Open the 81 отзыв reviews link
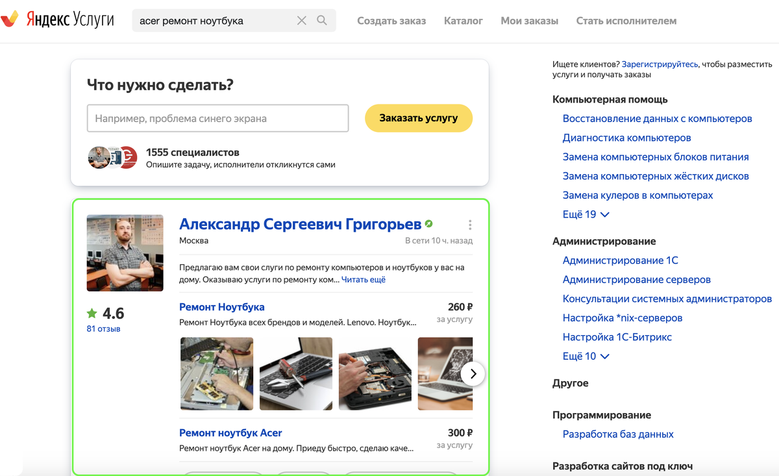The height and width of the screenshot is (476, 779). 103,329
